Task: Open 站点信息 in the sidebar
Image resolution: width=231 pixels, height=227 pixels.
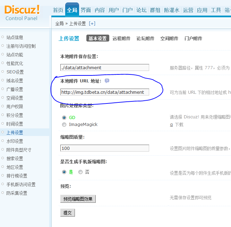Action: 15,37
